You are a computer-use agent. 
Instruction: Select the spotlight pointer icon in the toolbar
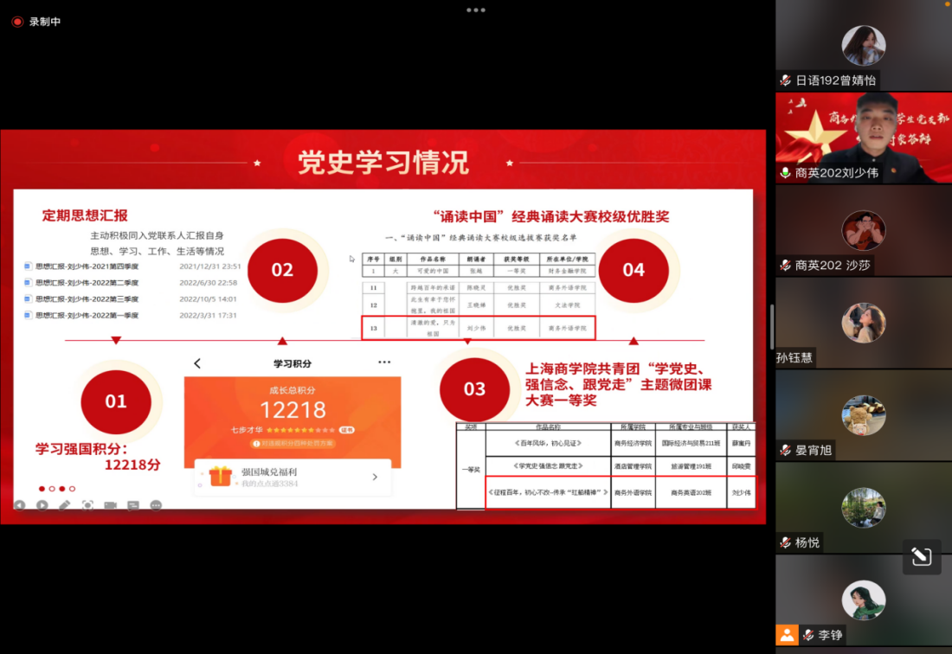[x=88, y=506]
